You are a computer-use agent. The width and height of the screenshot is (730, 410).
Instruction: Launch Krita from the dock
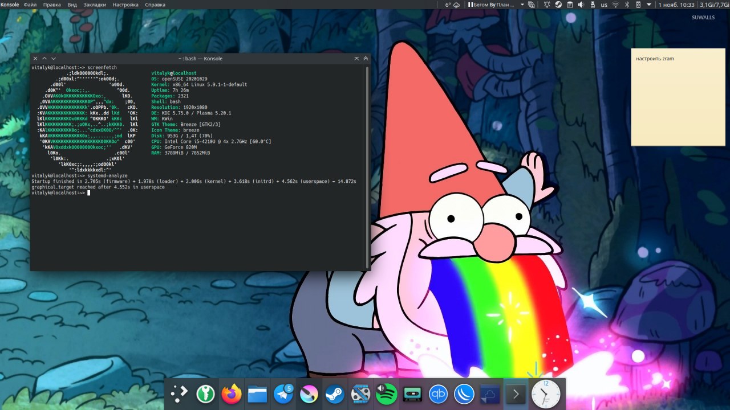coord(309,393)
